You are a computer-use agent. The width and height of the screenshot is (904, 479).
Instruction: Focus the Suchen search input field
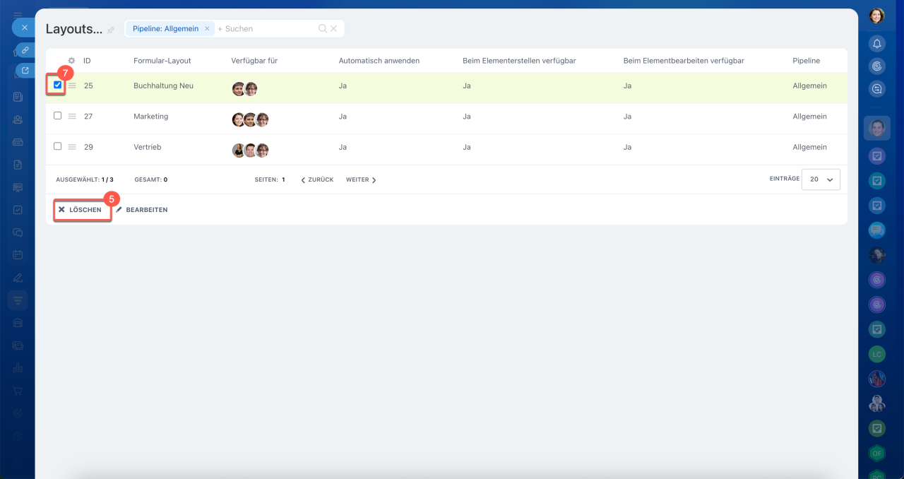click(265, 29)
